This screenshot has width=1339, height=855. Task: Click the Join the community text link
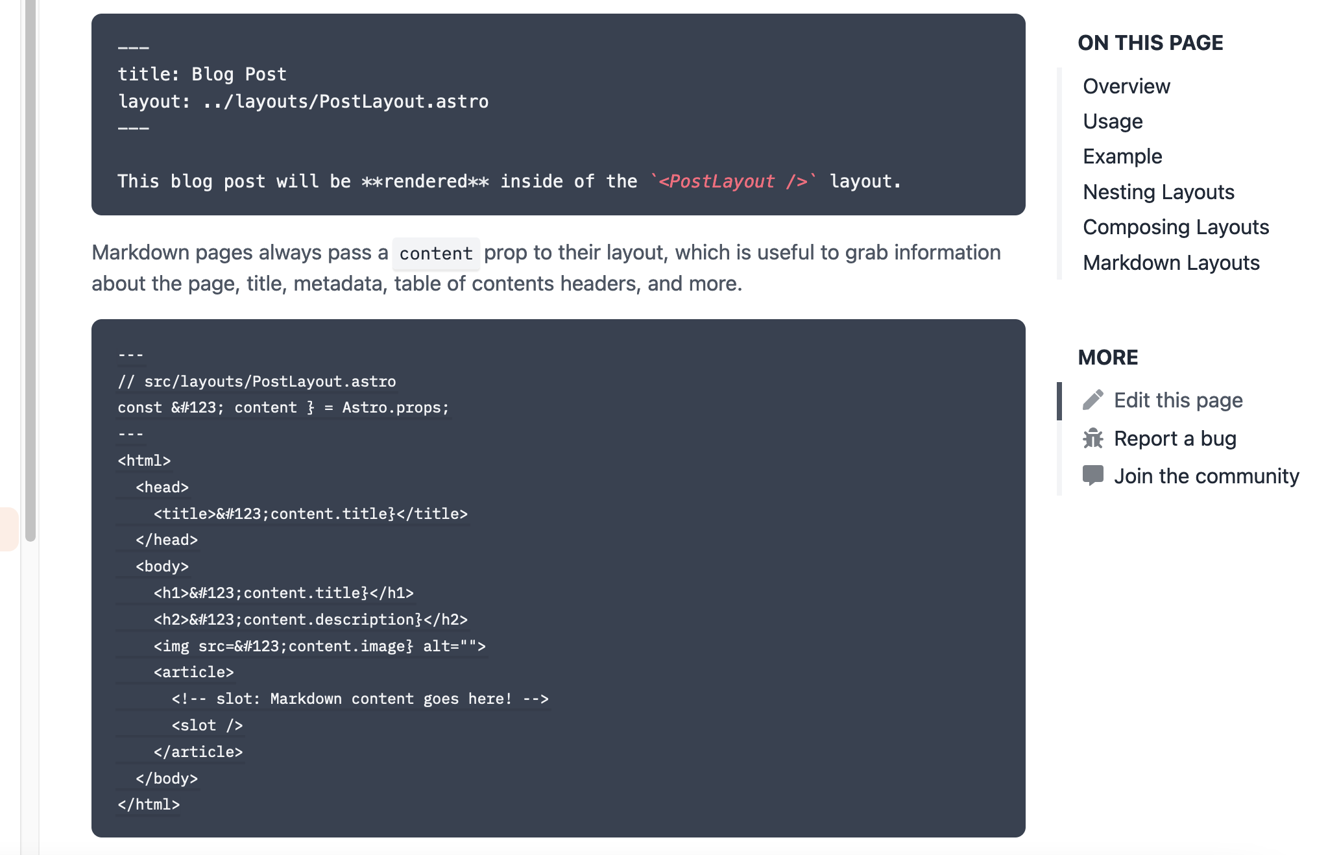click(1207, 476)
